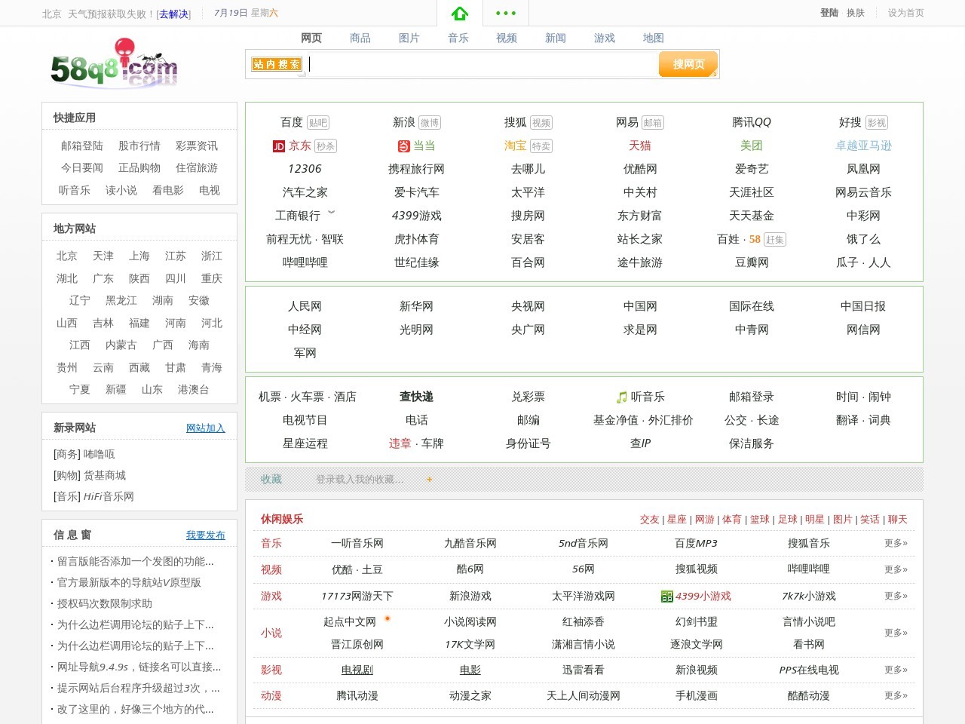Click the 58q8.com site logo
This screenshot has width=965, height=724.
[x=113, y=64]
